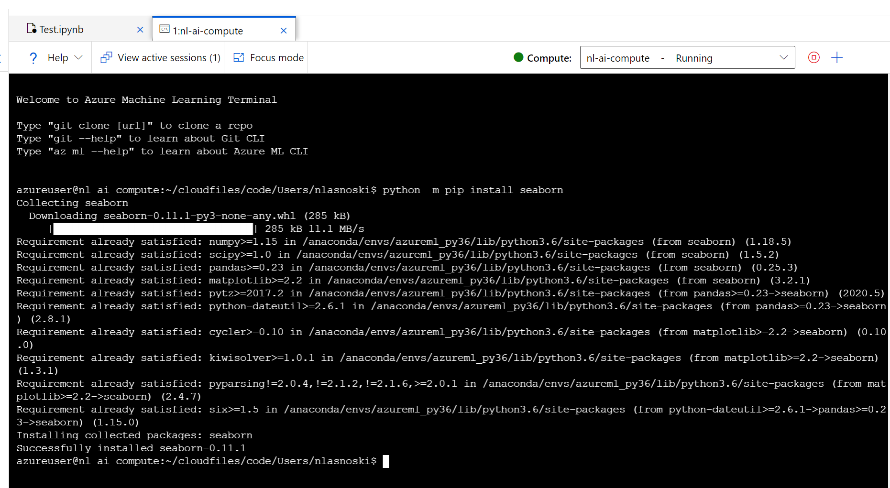Image resolution: width=890 pixels, height=488 pixels.
Task: Open the compute selector dropdown arrow
Action: pos(783,58)
